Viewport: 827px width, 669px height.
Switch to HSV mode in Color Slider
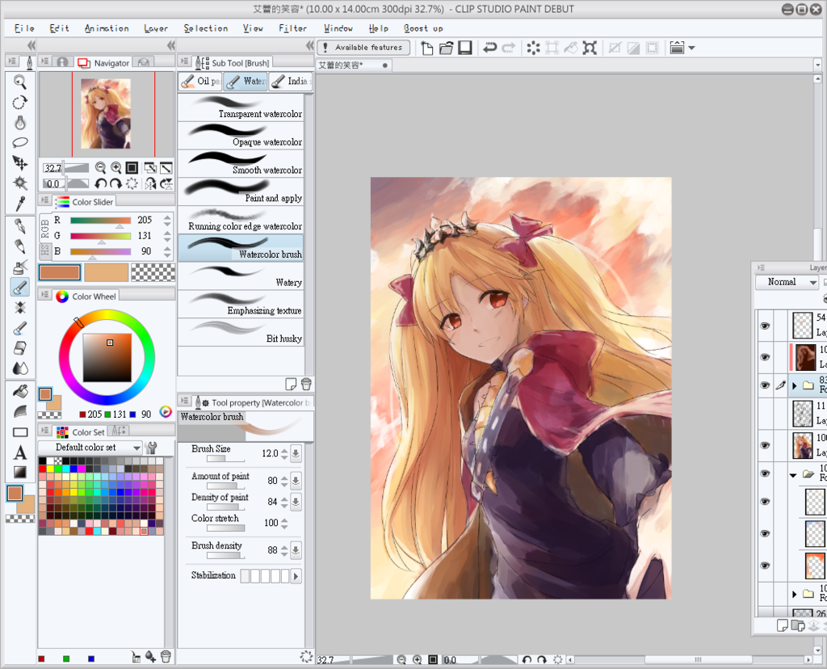click(45, 250)
